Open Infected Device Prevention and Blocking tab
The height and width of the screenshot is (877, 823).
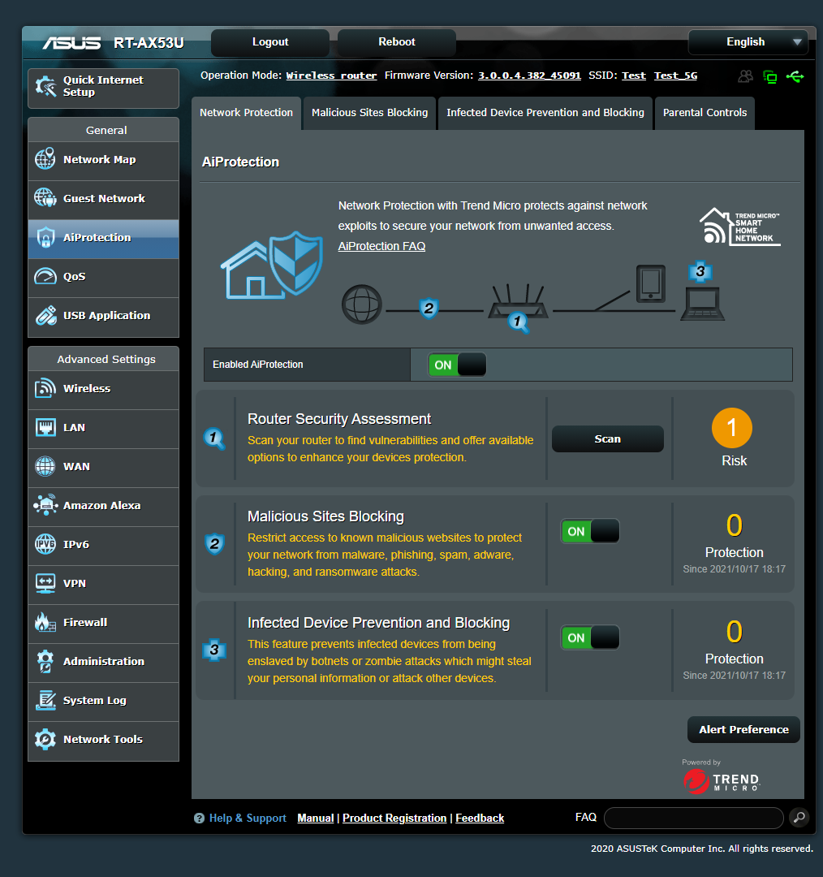point(545,113)
